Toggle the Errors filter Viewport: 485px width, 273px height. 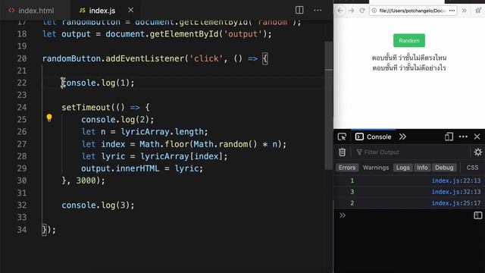tap(347, 168)
